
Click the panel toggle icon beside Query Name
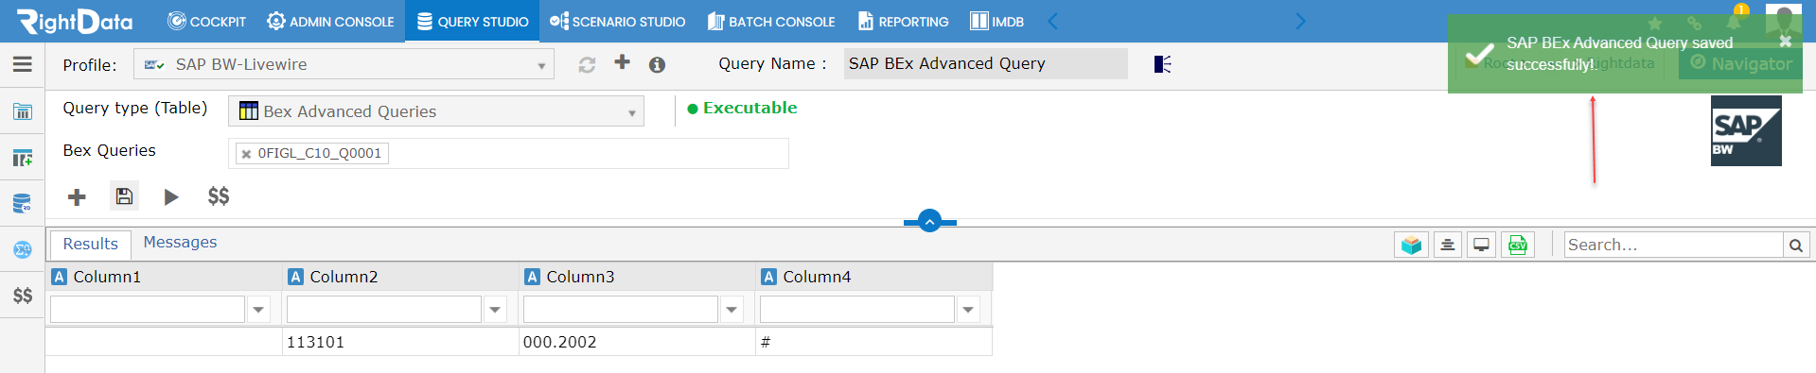tap(1163, 64)
